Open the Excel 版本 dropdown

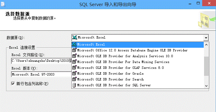point(41,74)
